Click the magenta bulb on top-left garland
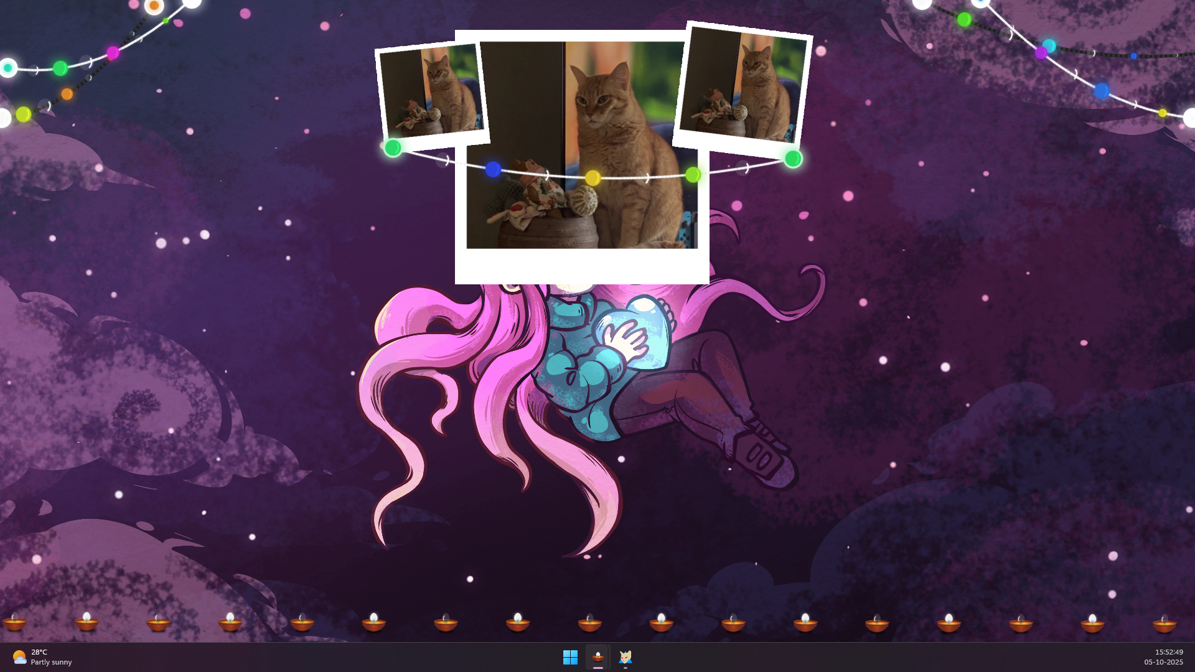 113,53
